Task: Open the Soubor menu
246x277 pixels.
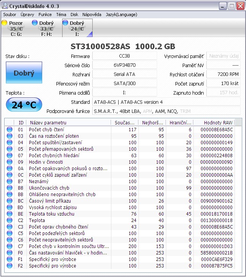Action: (x=10, y=14)
